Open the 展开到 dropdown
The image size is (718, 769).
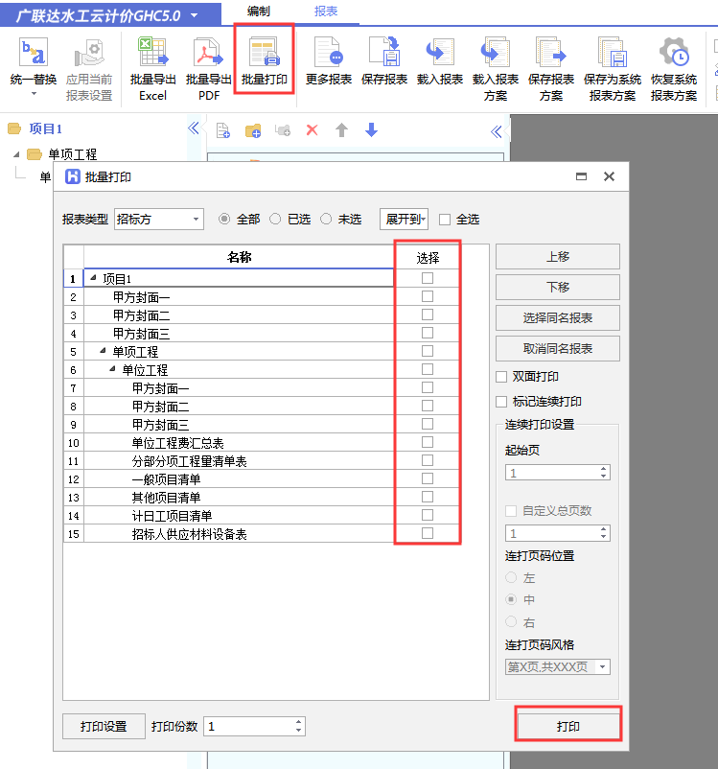404,219
